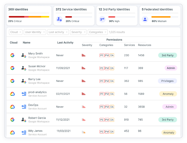Click the service identities gear icon

(x=59, y=19)
